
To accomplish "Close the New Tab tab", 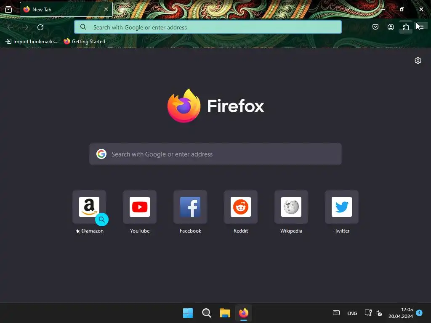I will (106, 9).
